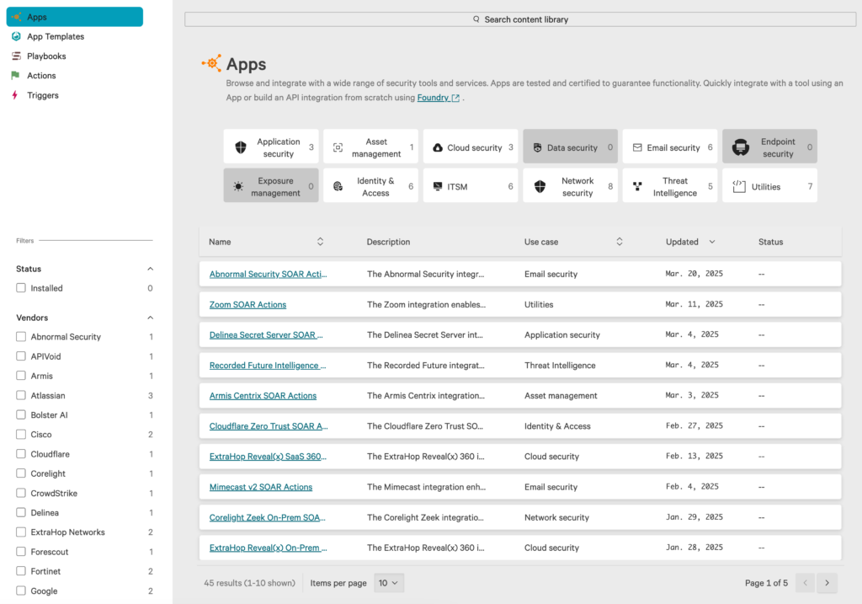Click the Asset management category icon
862x604 pixels.
click(338, 147)
